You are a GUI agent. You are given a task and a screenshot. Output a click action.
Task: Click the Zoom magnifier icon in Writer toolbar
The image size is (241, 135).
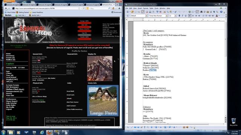click(217, 12)
